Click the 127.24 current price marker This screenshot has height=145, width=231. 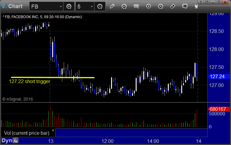point(219,76)
